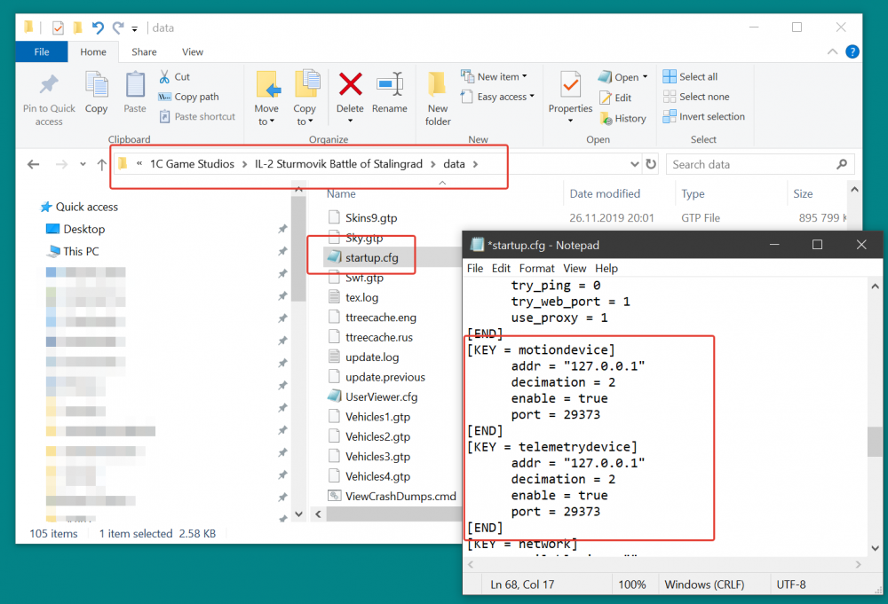Select the update.log file
Screen dimensions: 888x604
363,357
